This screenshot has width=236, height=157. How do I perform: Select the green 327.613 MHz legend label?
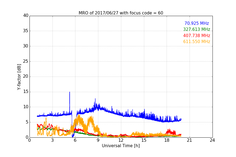click(197, 29)
